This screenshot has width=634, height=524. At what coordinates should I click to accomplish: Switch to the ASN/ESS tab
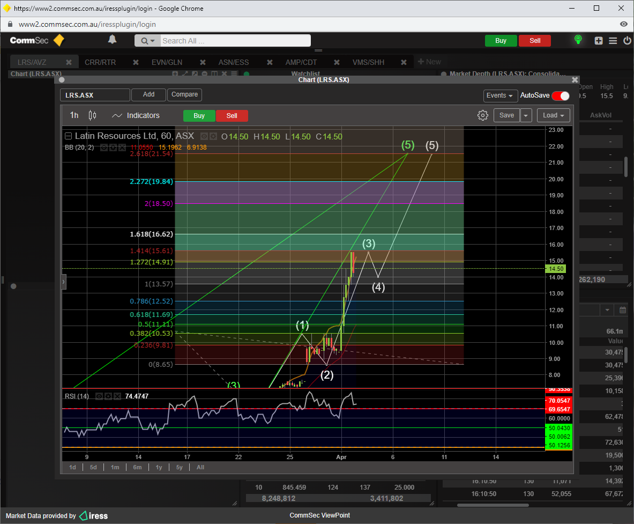coord(234,62)
